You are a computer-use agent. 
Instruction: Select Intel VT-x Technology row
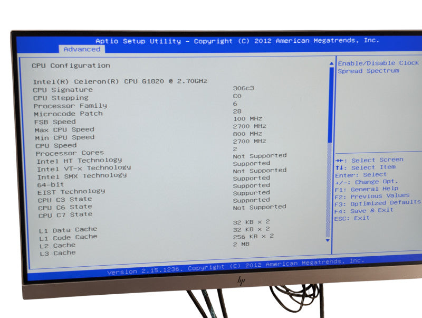click(154, 166)
